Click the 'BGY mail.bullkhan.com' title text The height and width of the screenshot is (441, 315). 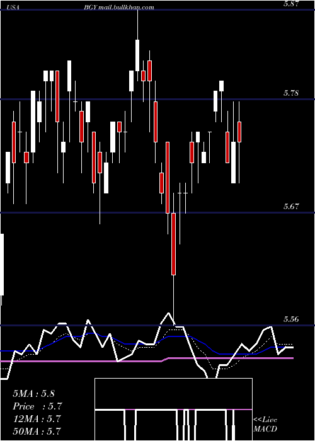(x=118, y=8)
